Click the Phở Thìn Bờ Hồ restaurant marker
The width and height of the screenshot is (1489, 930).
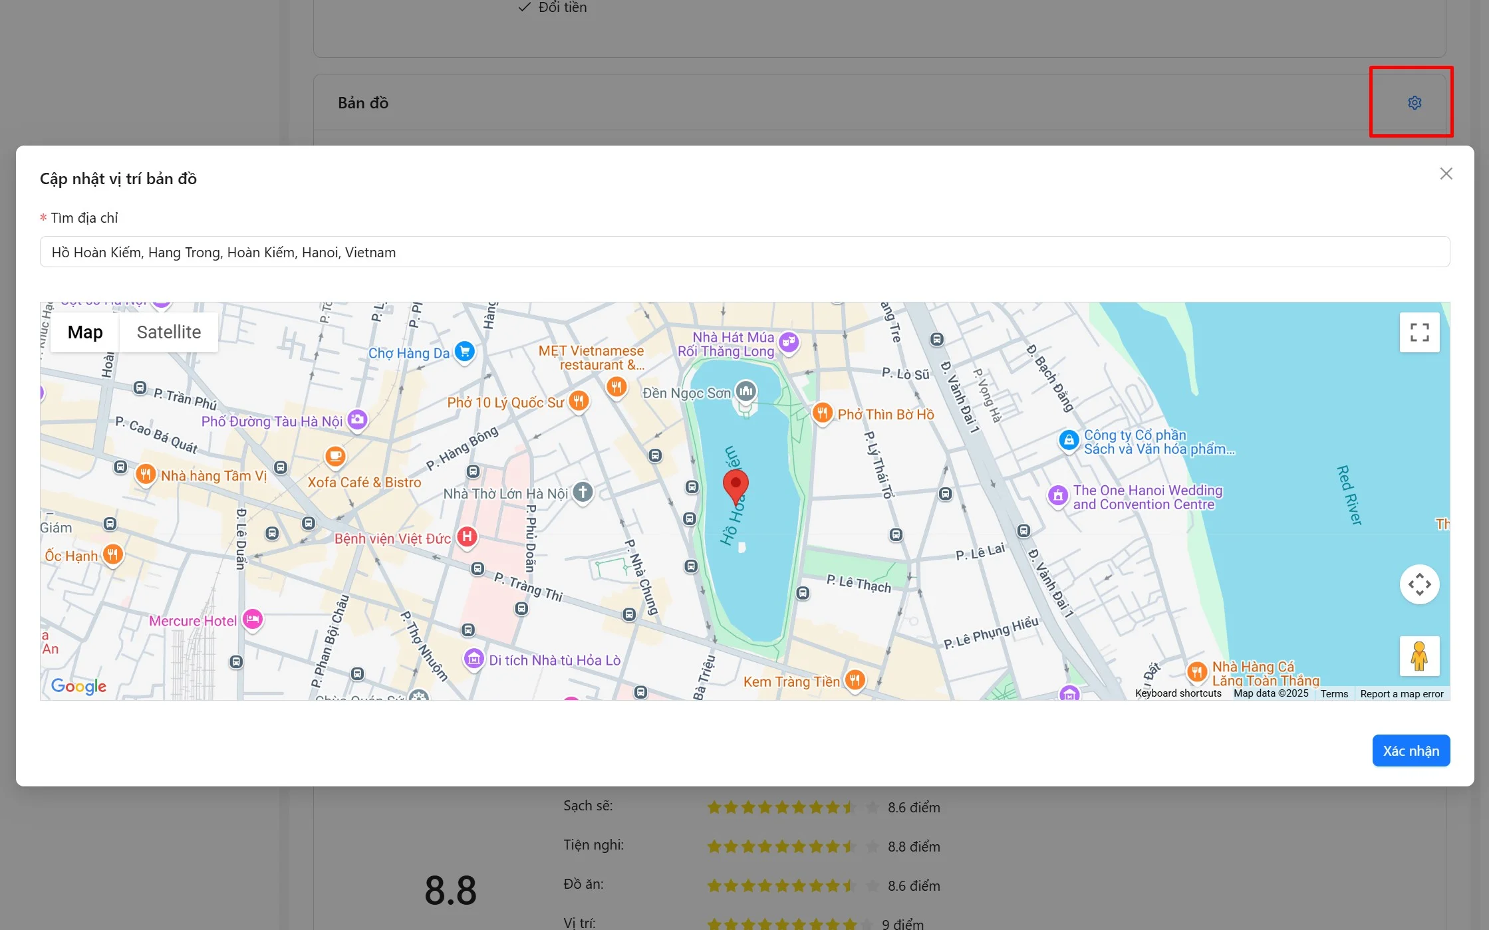(823, 413)
